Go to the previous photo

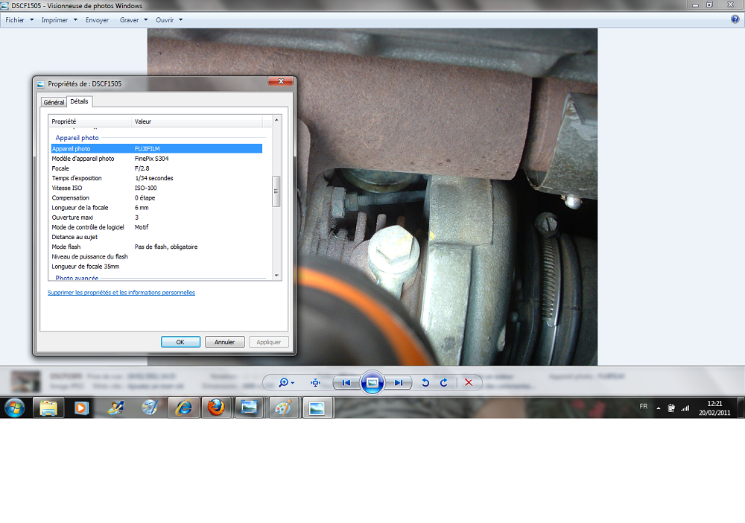[346, 383]
